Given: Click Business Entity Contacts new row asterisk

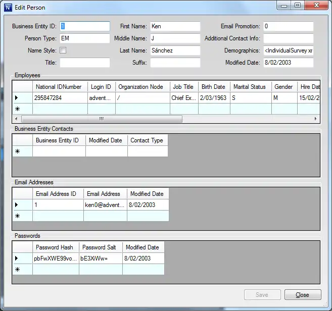Looking at the screenshot, I should point(22,151).
